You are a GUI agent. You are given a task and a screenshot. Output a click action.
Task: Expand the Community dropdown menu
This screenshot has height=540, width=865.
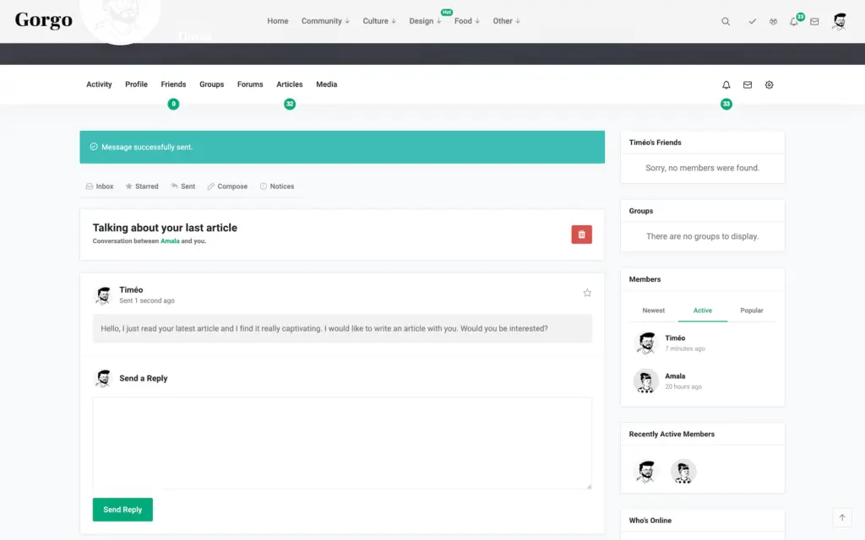pos(324,21)
